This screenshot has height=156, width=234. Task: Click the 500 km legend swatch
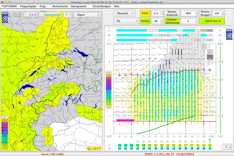(x=5, y=136)
